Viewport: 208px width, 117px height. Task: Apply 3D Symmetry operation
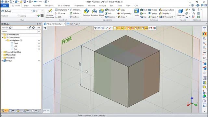point(124,13)
